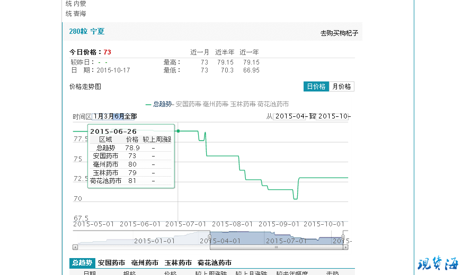
Task: Open the 安国药市 tab below chart
Action: 111,263
